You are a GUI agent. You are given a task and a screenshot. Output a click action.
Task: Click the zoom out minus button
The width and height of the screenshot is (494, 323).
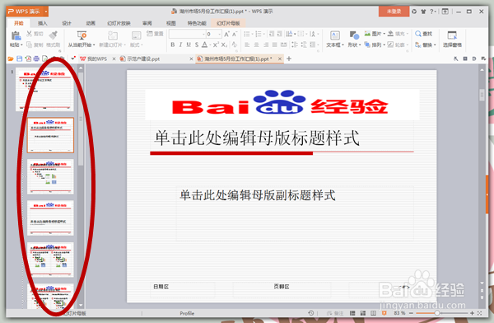tap(411, 313)
